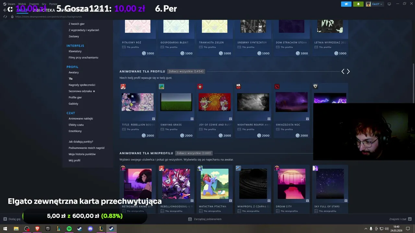Open Nightmare Reaper background thumbnail
415x233 pixels.
point(253,102)
